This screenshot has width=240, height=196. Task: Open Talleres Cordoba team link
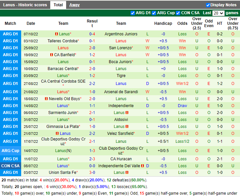click(x=62, y=41)
